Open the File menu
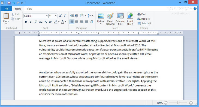199x107 pixels. [6, 9]
